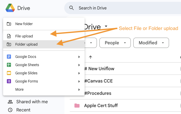Screen dimensions: 181x114
Task: Open the People filter dropdown
Action: click(115, 43)
